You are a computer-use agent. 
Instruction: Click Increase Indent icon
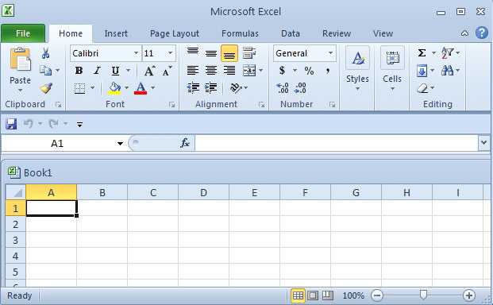[210, 88]
